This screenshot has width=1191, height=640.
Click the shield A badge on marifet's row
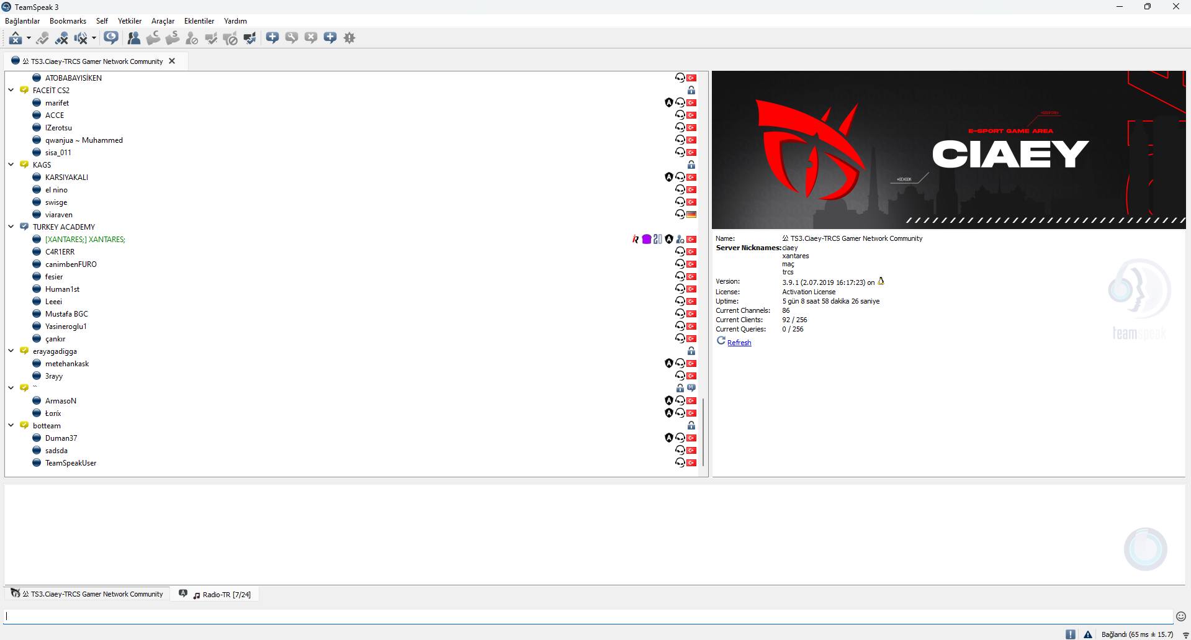tap(669, 102)
